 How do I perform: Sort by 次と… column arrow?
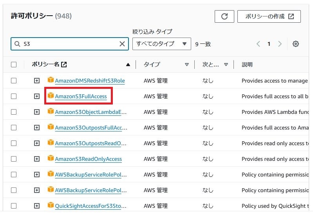tap(226, 65)
